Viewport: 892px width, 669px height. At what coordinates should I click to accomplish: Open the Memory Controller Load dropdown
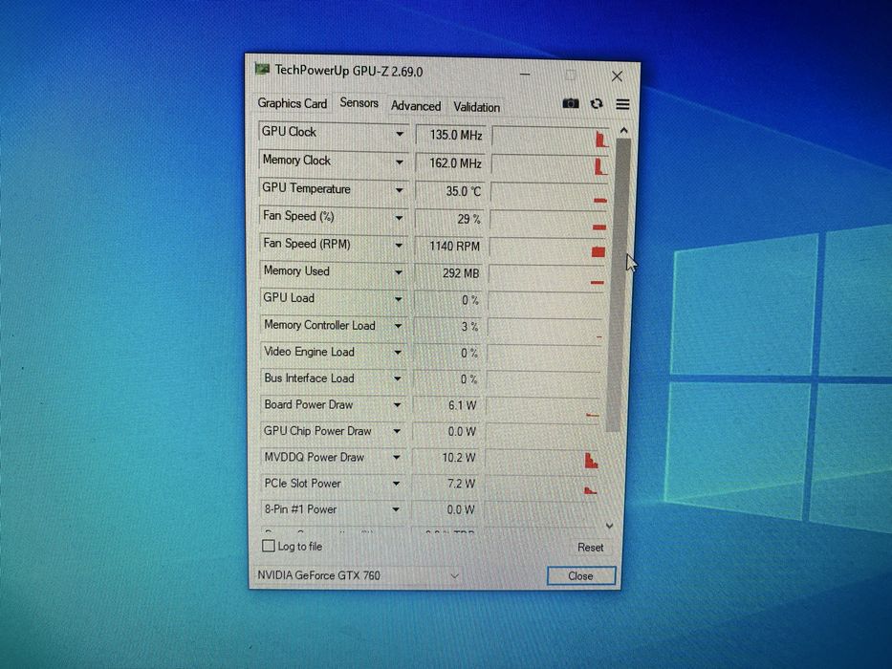[398, 326]
